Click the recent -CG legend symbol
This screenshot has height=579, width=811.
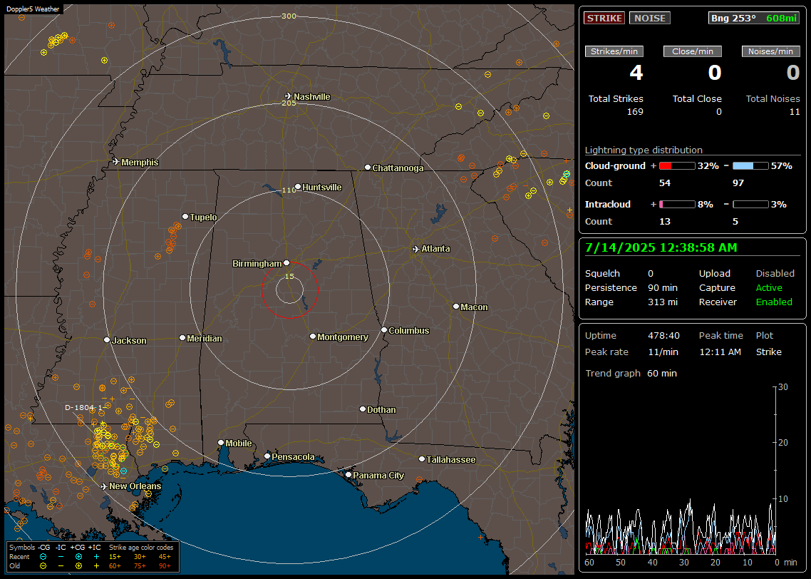pos(43,557)
